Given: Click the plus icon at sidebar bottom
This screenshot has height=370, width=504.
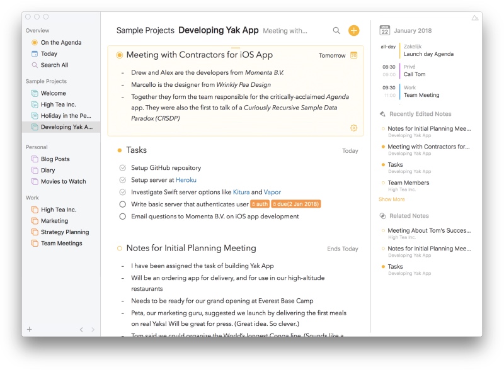Looking at the screenshot, I should point(29,329).
